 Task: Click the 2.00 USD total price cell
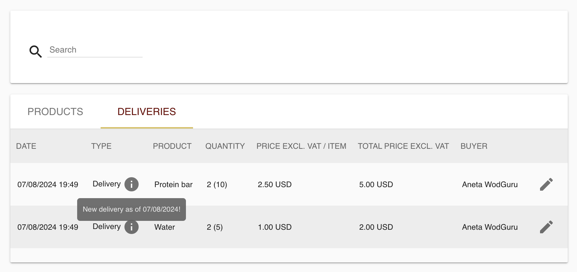(x=376, y=227)
